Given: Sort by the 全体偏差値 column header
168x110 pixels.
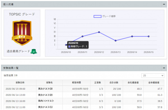Looking at the screenshot, I should 154,83.
